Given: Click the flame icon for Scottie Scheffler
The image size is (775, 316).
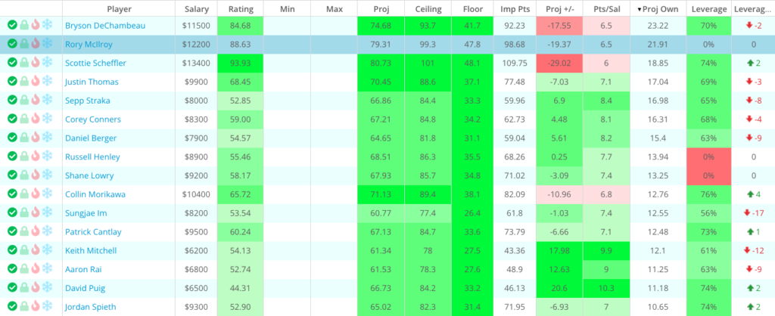Looking at the screenshot, I should tap(35, 63).
